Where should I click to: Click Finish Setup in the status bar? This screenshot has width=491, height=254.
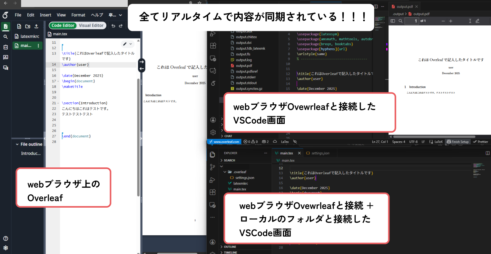[x=457, y=142]
